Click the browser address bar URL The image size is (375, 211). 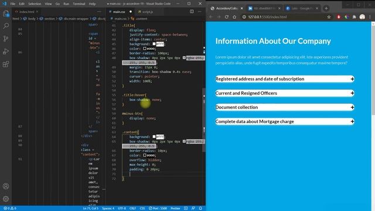(267, 17)
